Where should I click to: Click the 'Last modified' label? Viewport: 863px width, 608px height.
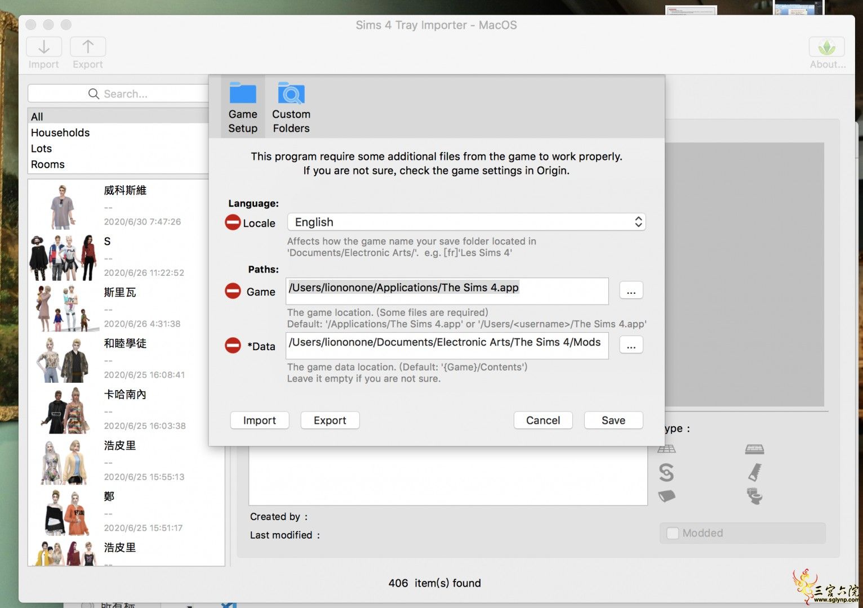pos(285,535)
